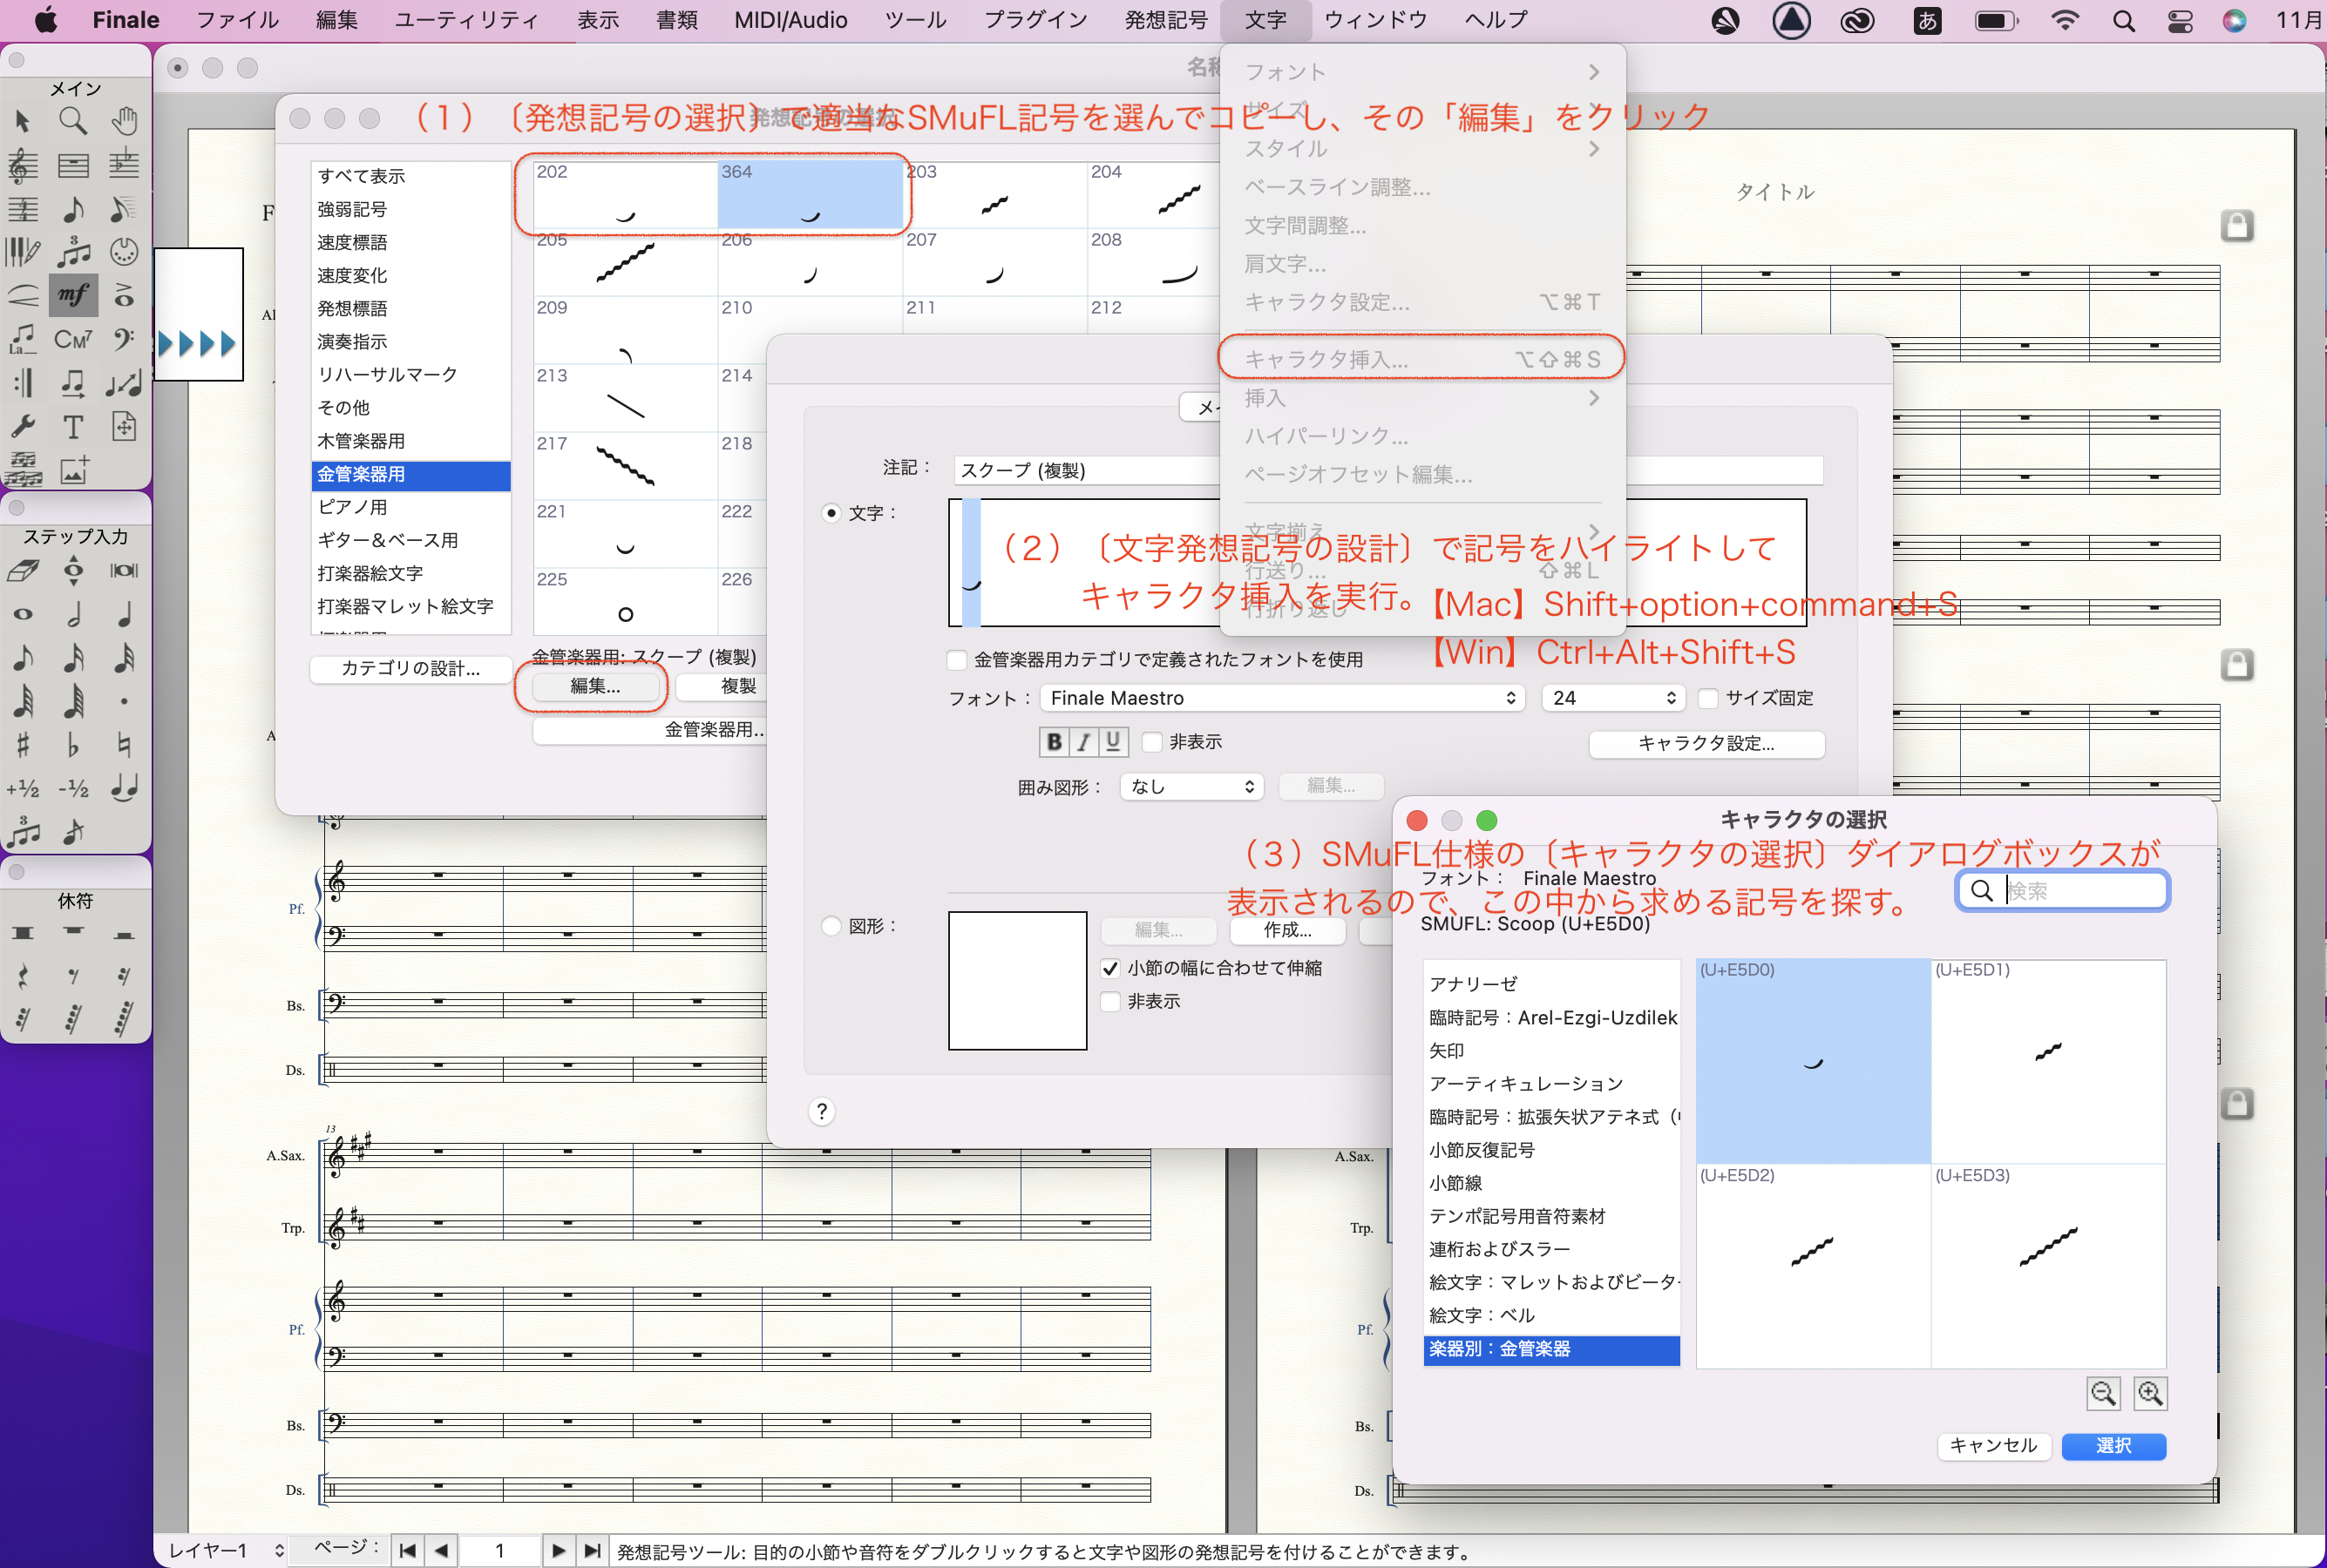Click the カテゴリの設計... button
Viewport: 2327px width, 1568px height.
point(410,668)
